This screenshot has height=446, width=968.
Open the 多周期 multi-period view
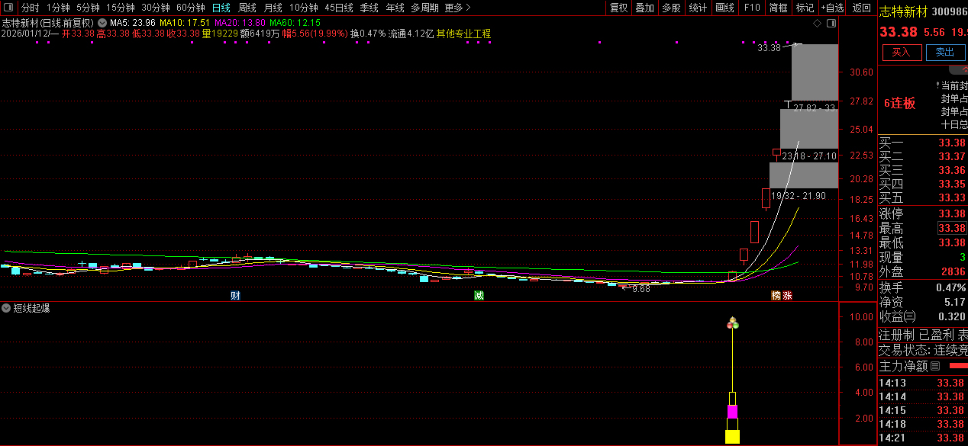click(x=424, y=8)
